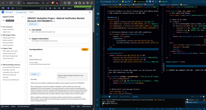Open the AWS help question icon
The width and height of the screenshot is (206, 110).
(x=59, y=8)
